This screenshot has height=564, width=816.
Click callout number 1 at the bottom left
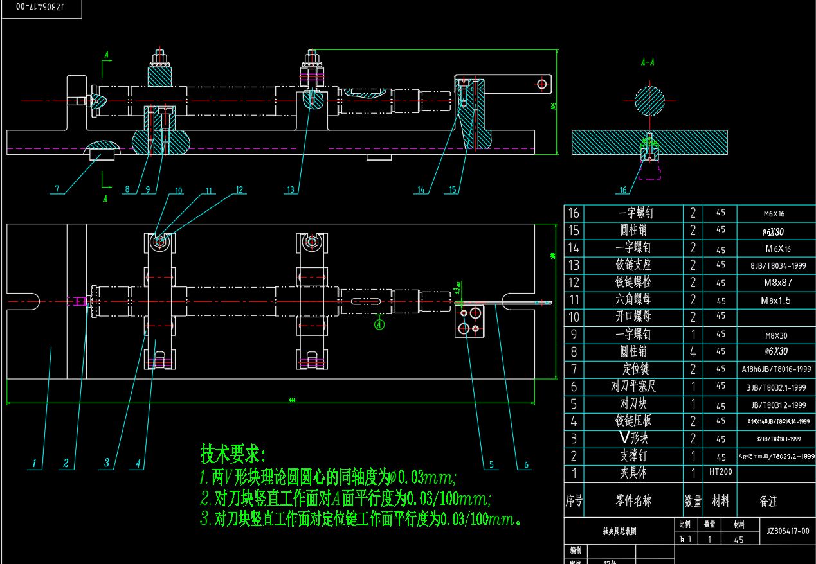tap(35, 463)
